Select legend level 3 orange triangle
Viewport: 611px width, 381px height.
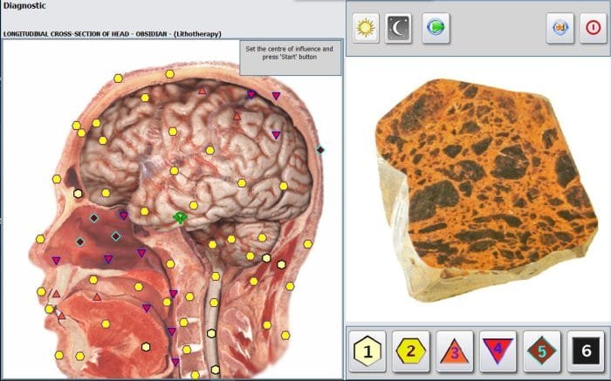455,351
